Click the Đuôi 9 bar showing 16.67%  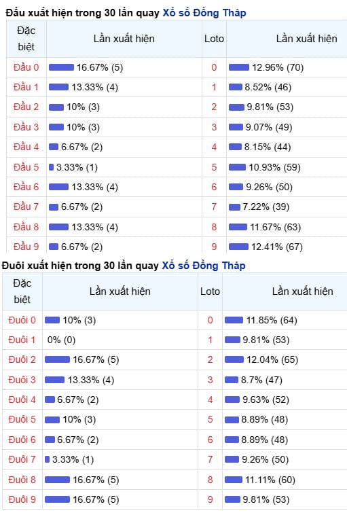58,499
